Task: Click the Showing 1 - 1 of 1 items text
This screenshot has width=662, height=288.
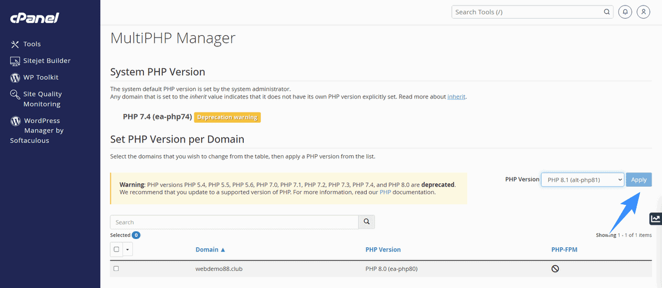Action: click(623, 235)
